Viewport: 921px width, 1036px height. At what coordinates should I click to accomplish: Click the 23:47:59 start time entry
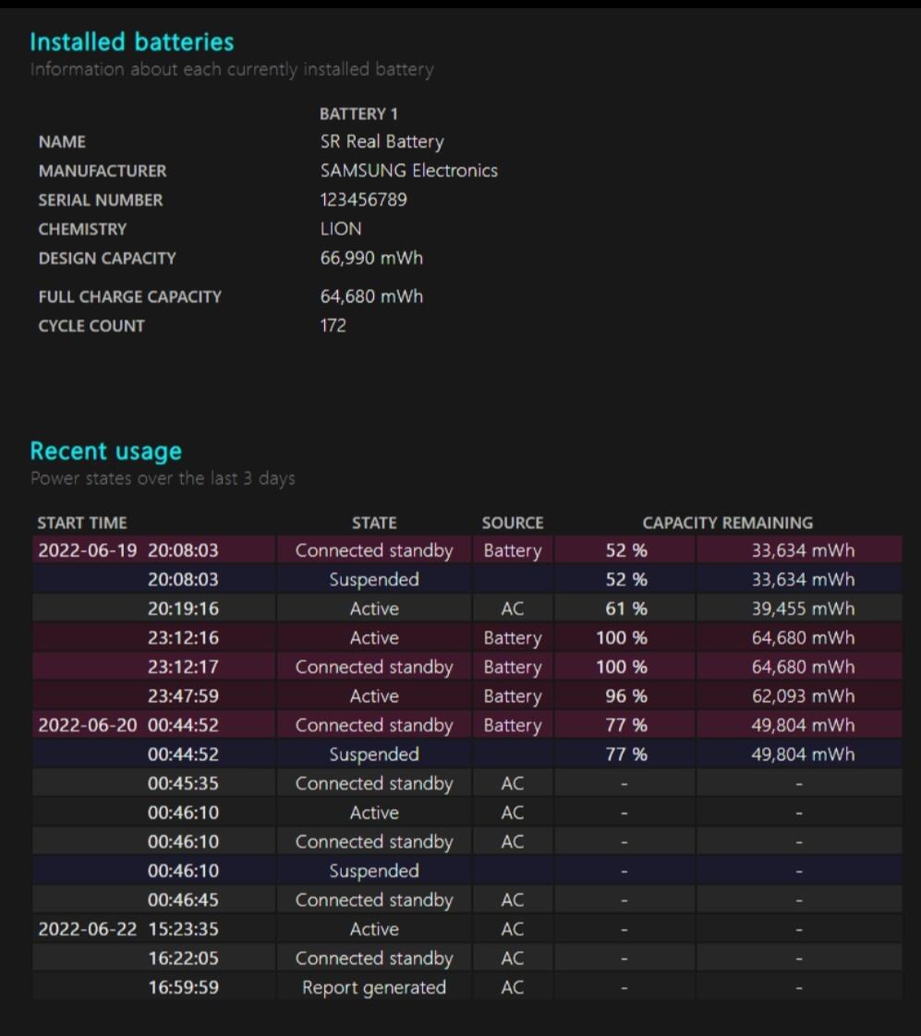(183, 696)
